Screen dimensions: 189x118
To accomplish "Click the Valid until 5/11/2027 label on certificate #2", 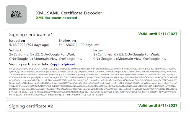I will [158, 106].
